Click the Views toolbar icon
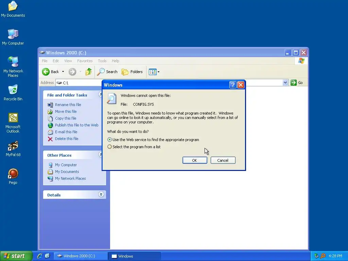 point(153,72)
